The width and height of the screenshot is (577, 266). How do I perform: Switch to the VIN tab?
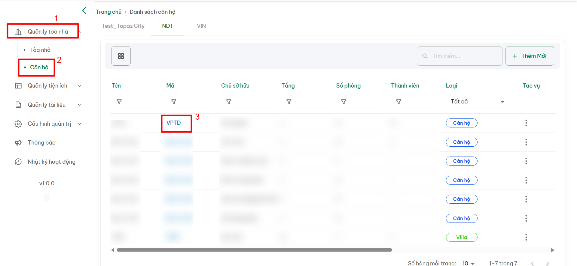point(201,26)
